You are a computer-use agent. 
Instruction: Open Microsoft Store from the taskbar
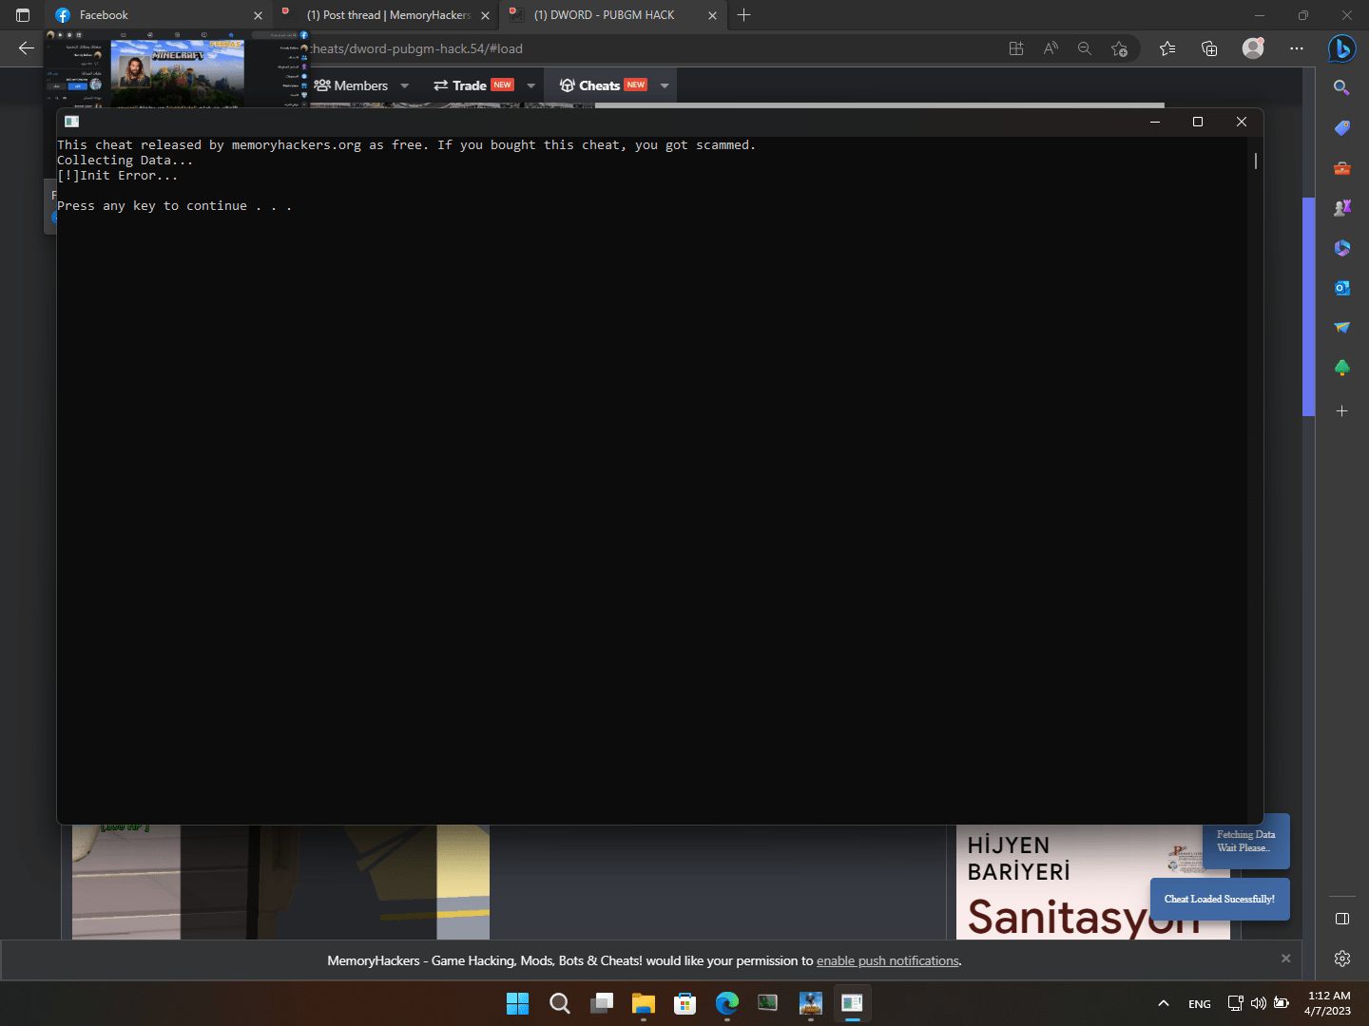pyautogui.click(x=685, y=1003)
